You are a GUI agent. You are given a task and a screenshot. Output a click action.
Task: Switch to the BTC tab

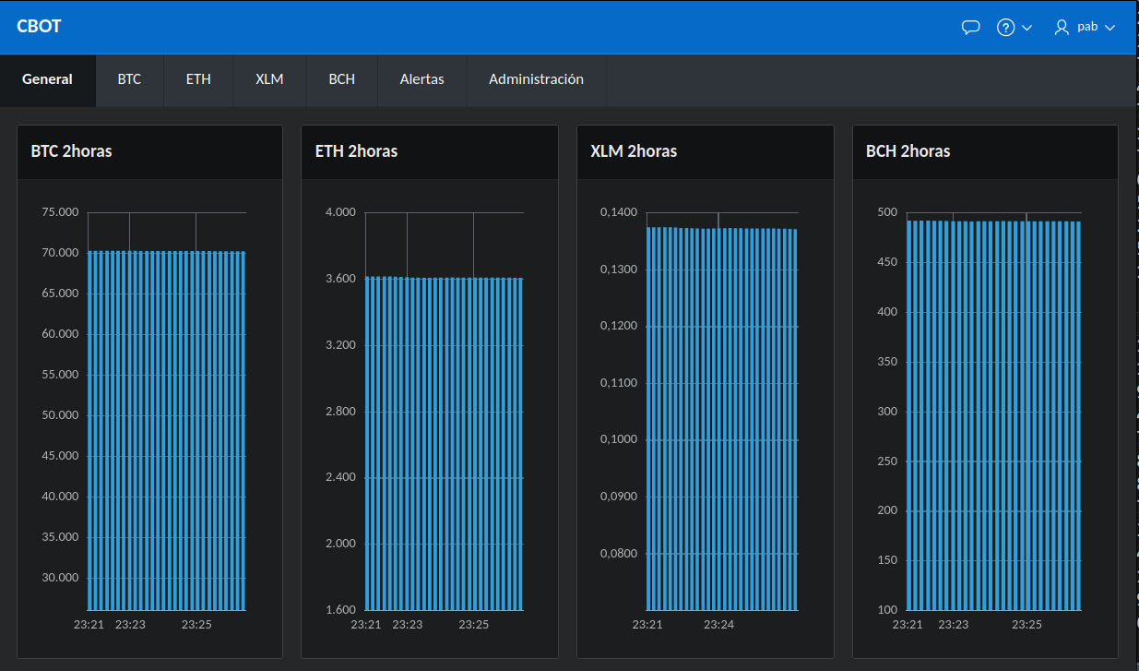(x=129, y=79)
